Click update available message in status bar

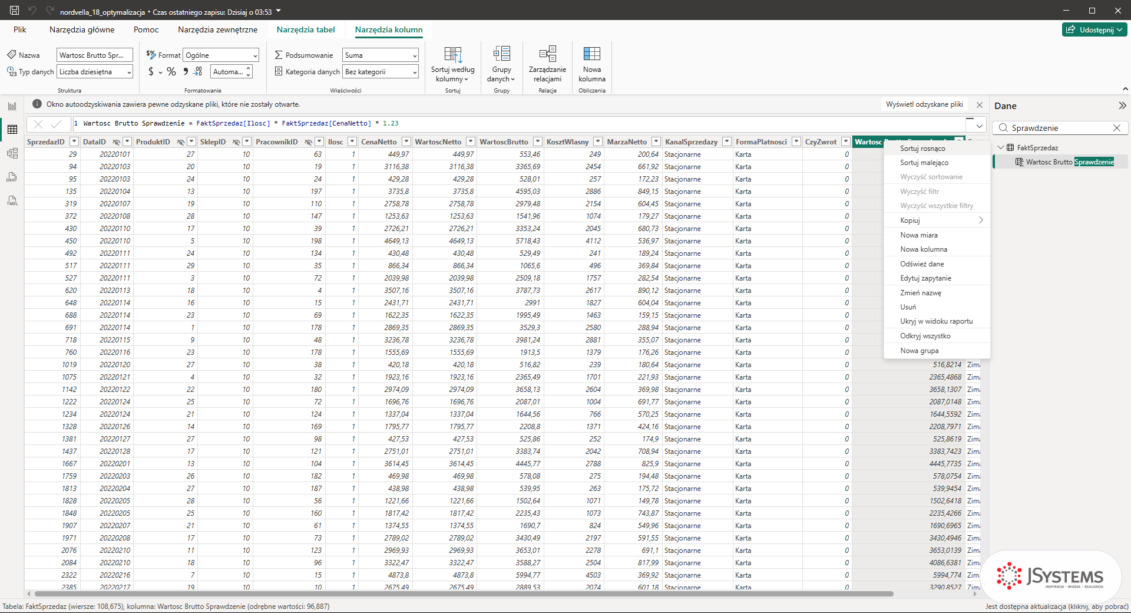[x=1057, y=607]
